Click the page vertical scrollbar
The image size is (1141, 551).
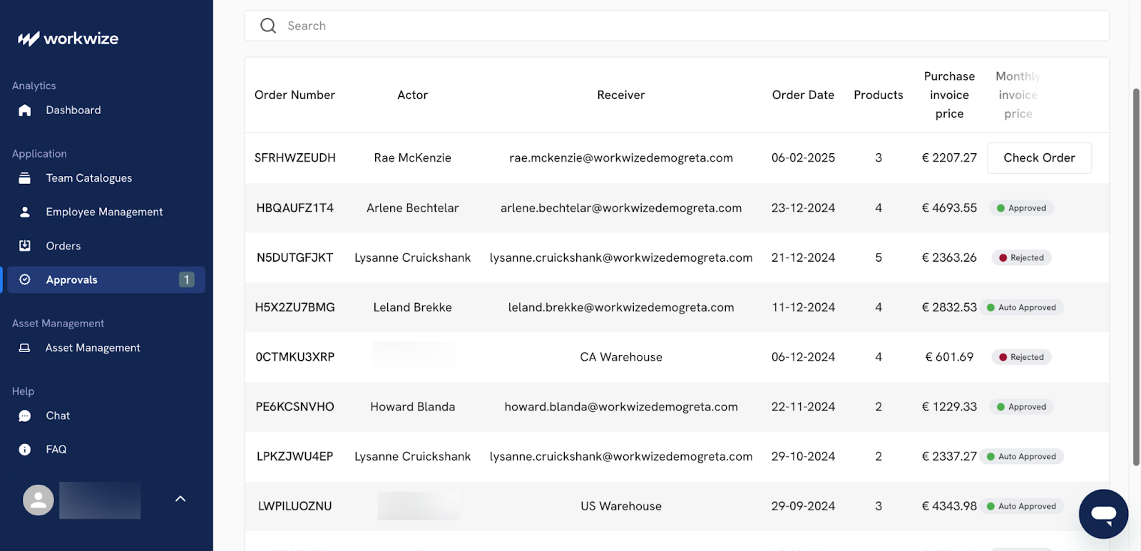pos(1136,278)
